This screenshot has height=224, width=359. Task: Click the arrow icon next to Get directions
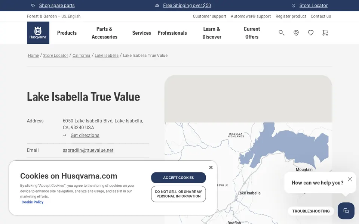pos(65,136)
